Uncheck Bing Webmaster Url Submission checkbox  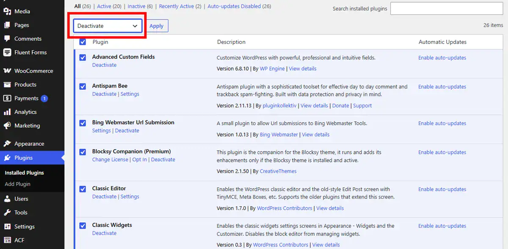pos(83,123)
